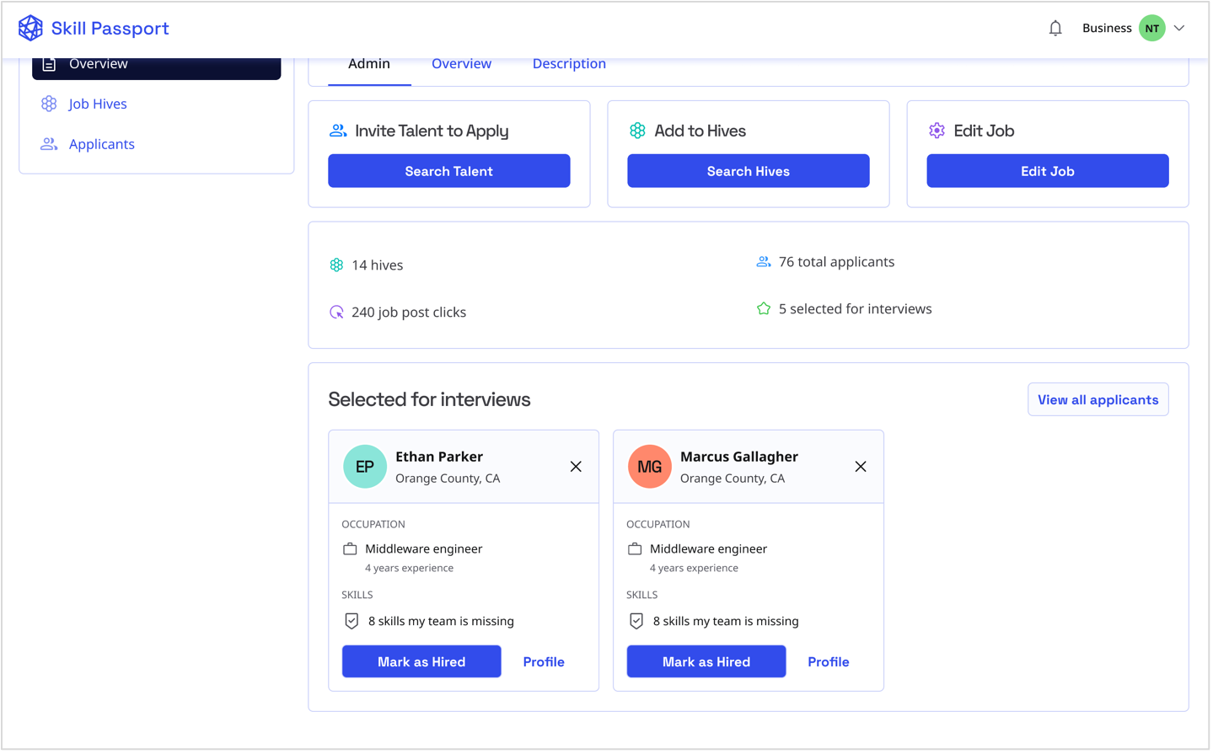1213x754 pixels.
Task: Switch to the Description tab
Action: coord(569,64)
